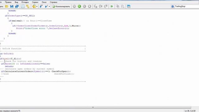The height and width of the screenshot is (112, 199).
Task: Click the commented 'CheckForClose();' text
Action: 64,74
